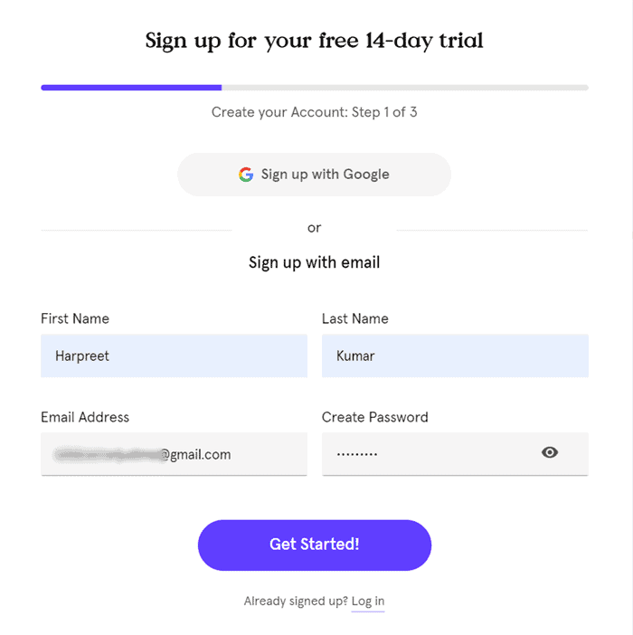The height and width of the screenshot is (635, 633).
Task: Sign up with Google button
Action: 314,175
